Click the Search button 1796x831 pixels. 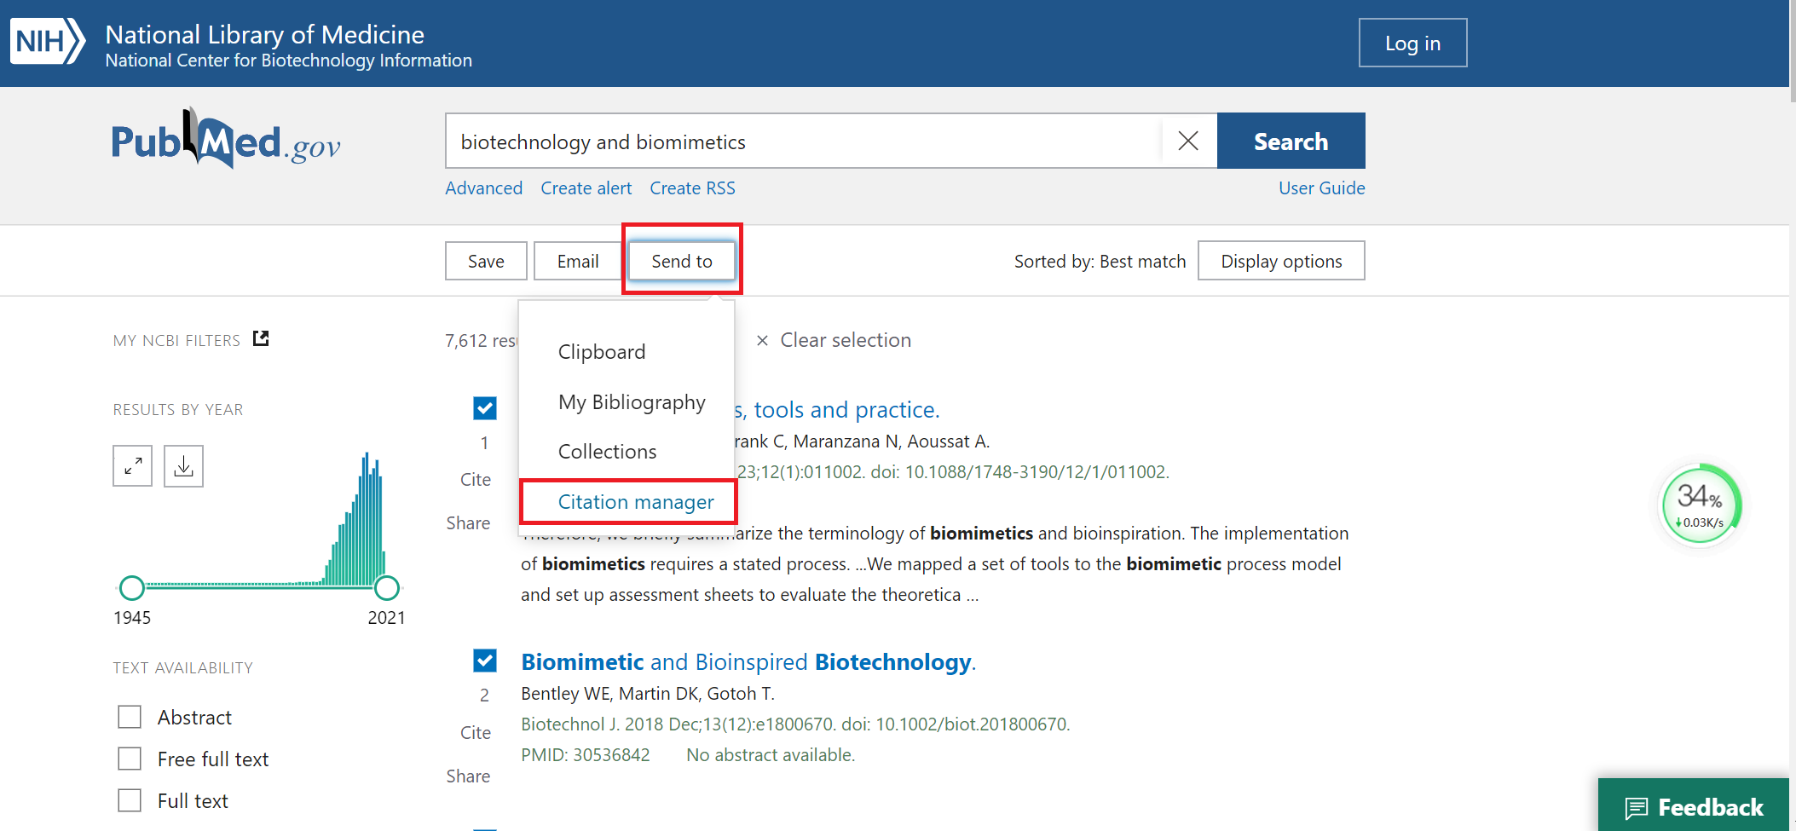point(1291,141)
